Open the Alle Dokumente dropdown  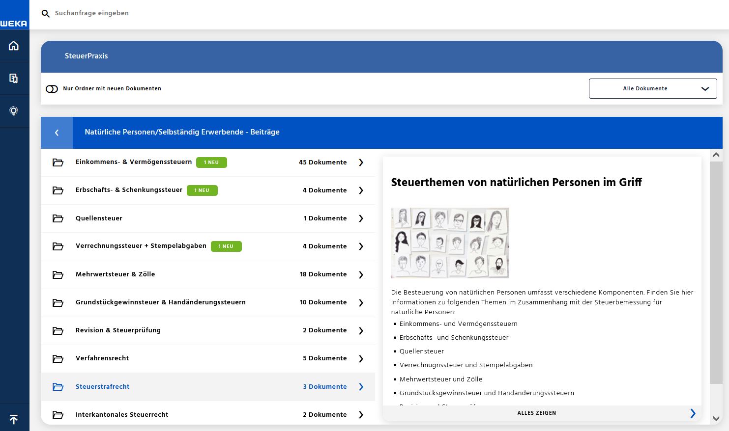[x=652, y=89]
